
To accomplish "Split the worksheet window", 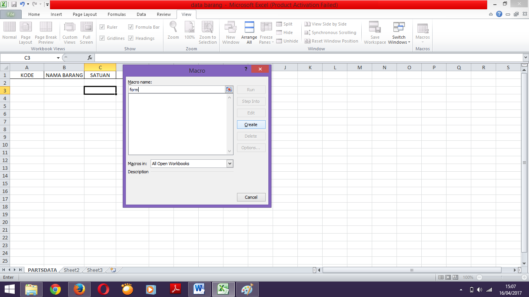I will tap(284, 24).
